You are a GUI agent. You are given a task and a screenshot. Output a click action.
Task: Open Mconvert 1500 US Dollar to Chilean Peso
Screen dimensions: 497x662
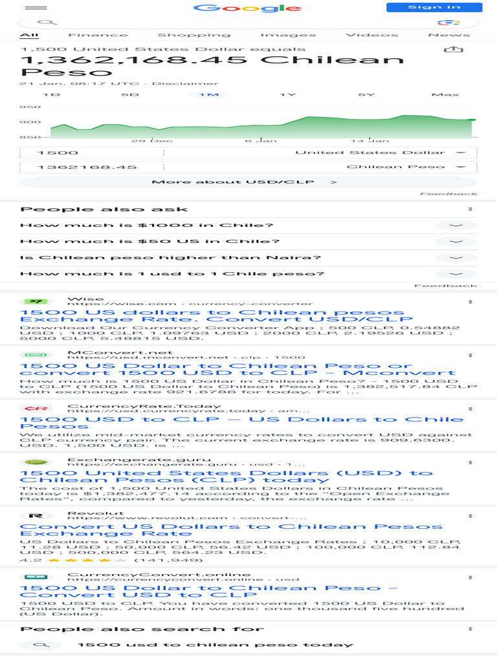tap(237, 369)
